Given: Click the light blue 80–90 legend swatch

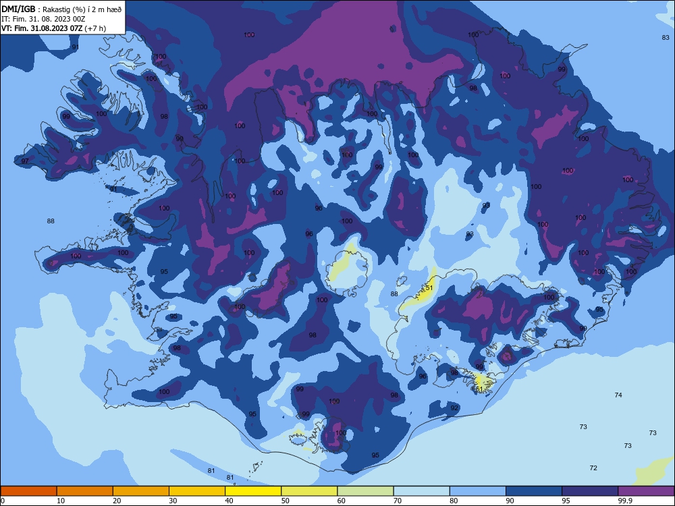Looking at the screenshot, I should tap(478, 491).
